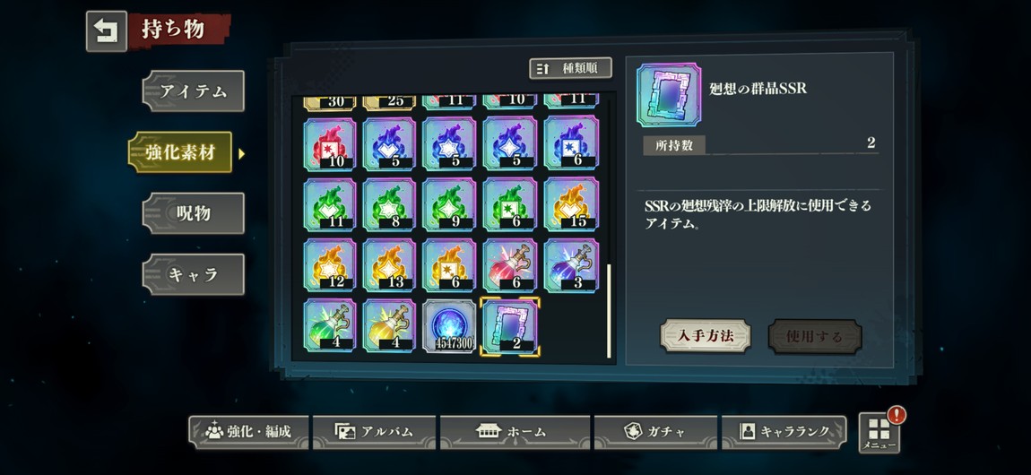
Task: Click the 使用する button
Action: [x=815, y=336]
